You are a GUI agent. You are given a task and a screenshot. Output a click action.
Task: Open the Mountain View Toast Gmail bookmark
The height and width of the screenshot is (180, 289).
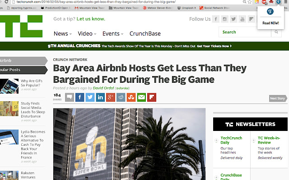tap(90, 8)
